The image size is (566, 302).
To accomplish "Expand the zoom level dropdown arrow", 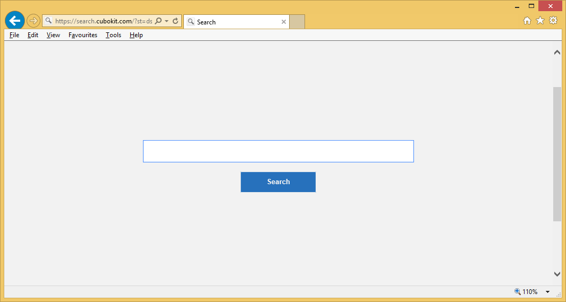I will (x=547, y=292).
